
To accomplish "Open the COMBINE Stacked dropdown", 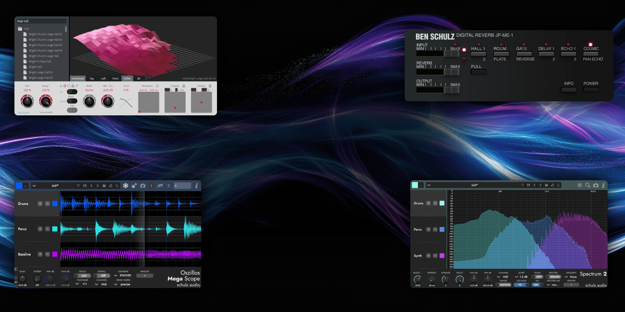I will [x=123, y=276].
